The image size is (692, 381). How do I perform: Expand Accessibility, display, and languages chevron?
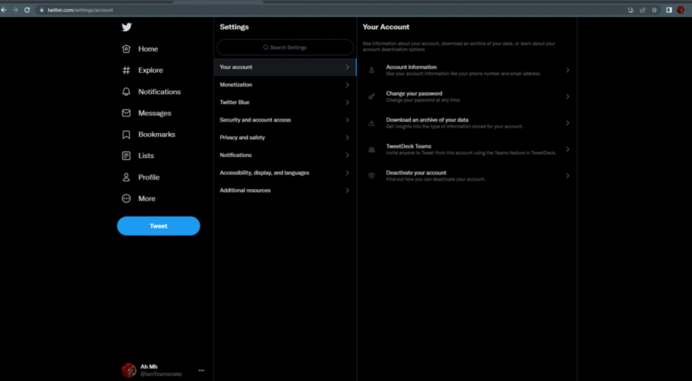coord(347,173)
